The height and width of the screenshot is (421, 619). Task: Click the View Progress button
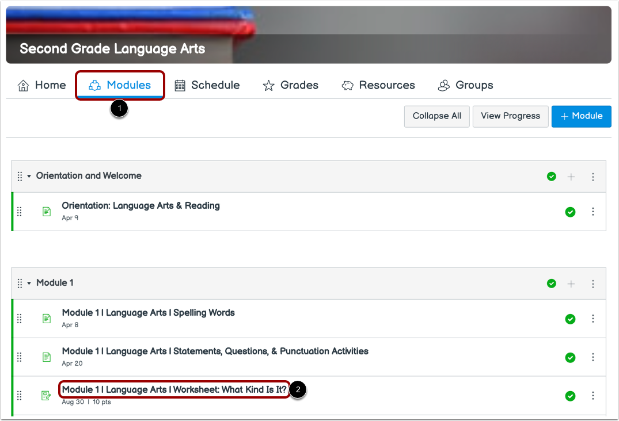point(510,116)
